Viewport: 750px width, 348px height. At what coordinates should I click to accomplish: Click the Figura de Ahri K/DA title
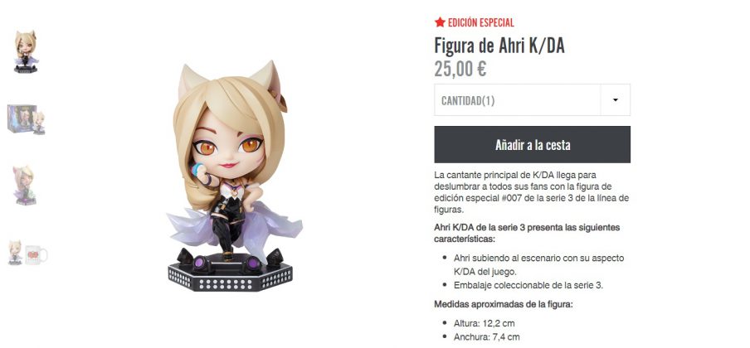(499, 46)
